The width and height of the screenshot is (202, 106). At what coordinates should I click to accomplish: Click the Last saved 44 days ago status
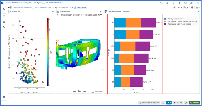click(149, 103)
